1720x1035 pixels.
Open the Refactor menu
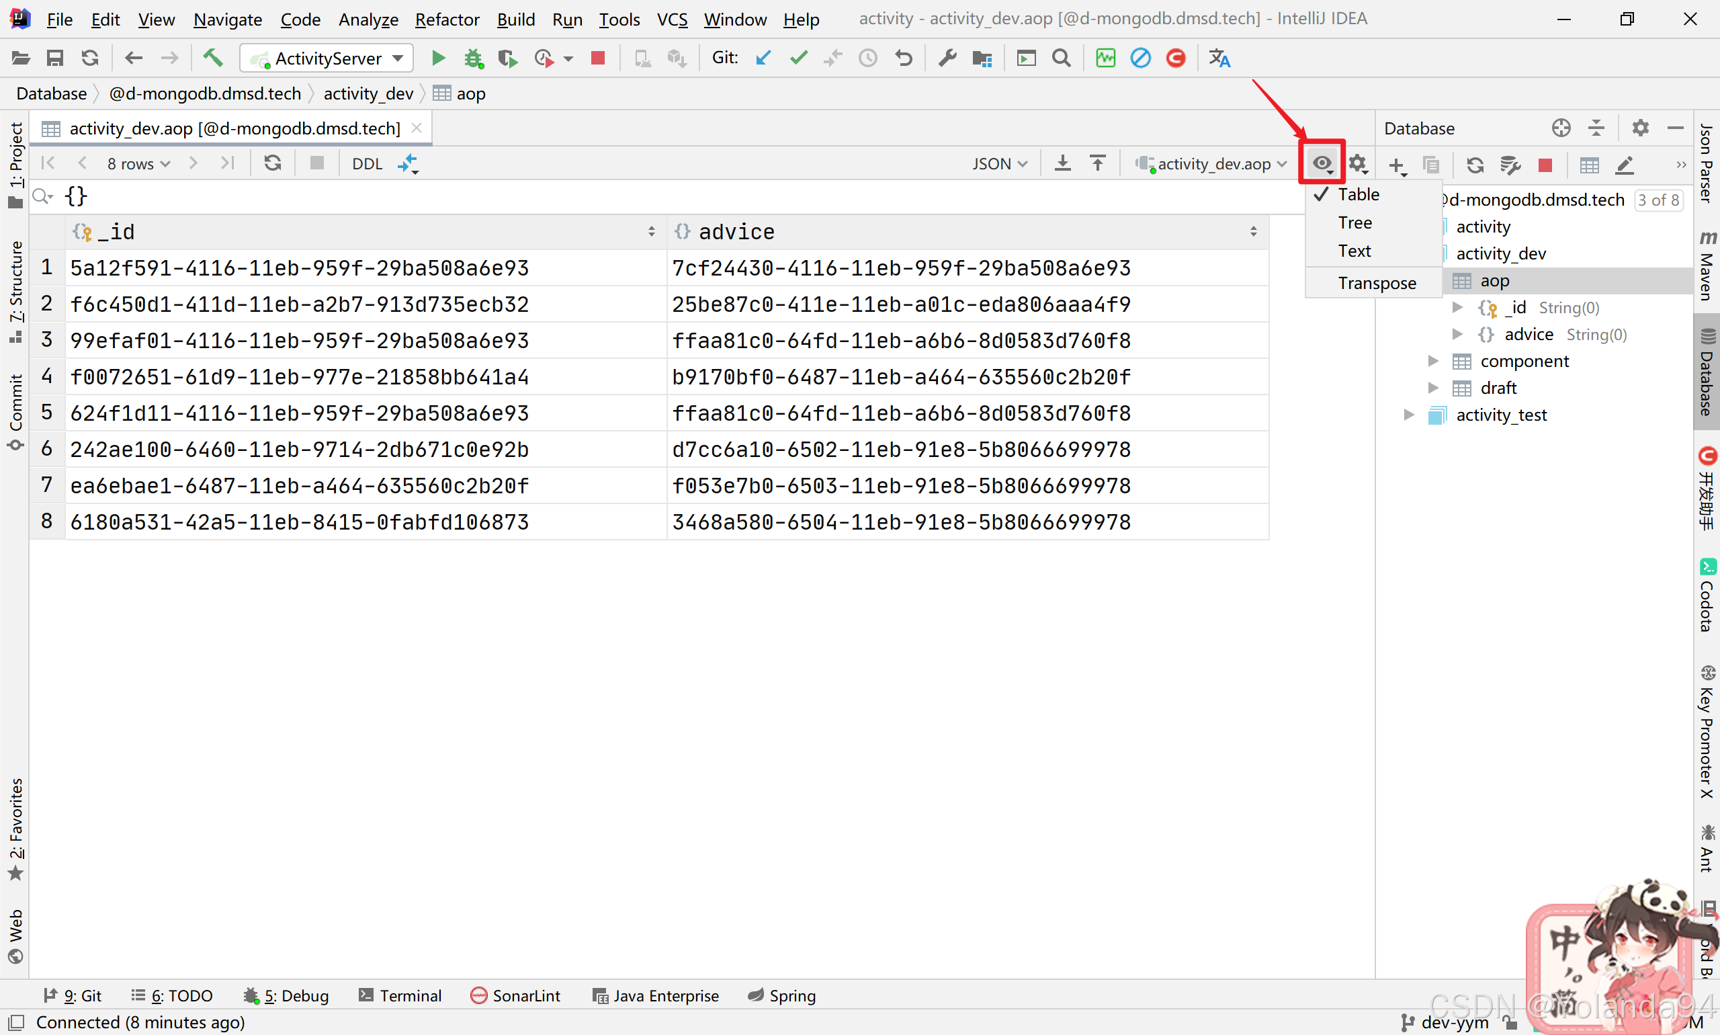(x=447, y=19)
